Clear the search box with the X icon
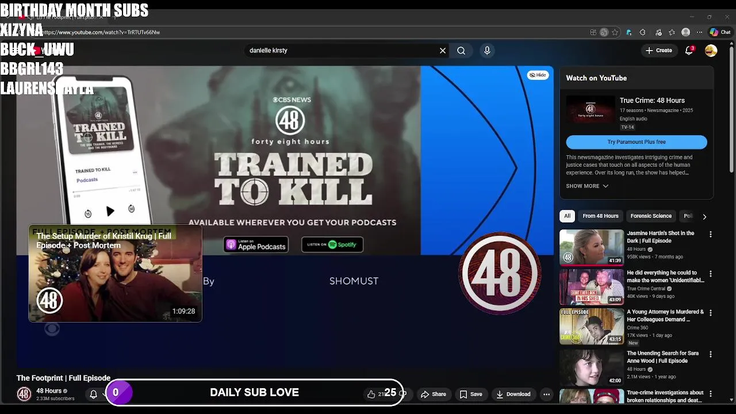736x414 pixels. coord(443,51)
